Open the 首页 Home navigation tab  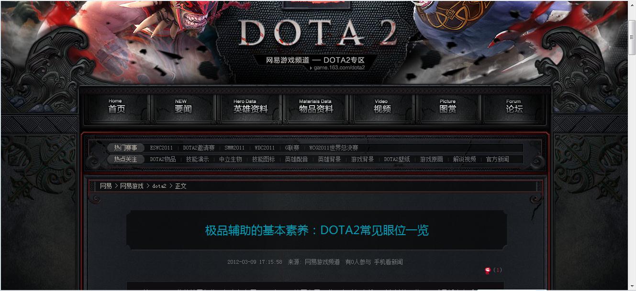(117, 107)
